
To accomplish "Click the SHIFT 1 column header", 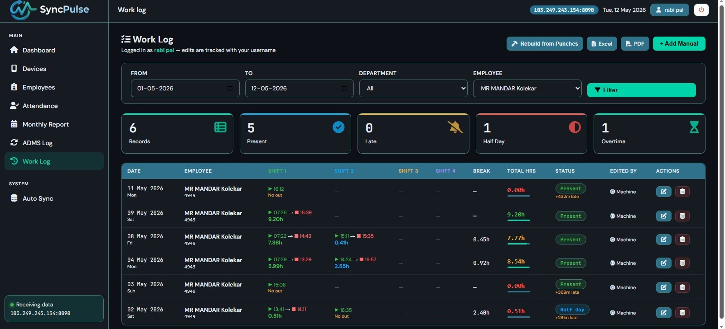I will tap(277, 171).
